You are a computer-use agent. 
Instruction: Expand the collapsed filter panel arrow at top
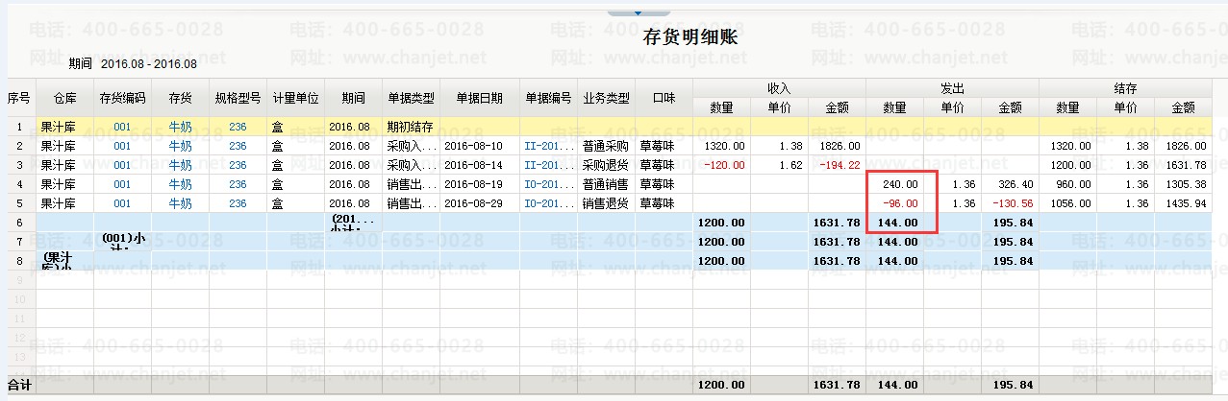637,12
